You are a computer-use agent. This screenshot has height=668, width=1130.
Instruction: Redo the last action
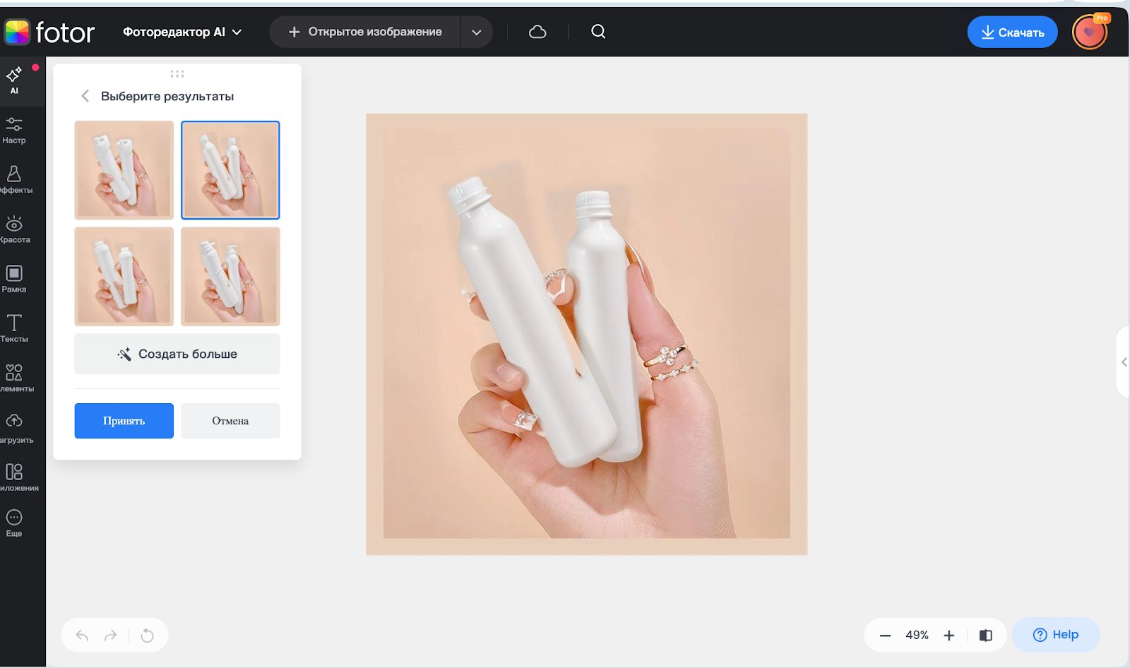pos(111,636)
